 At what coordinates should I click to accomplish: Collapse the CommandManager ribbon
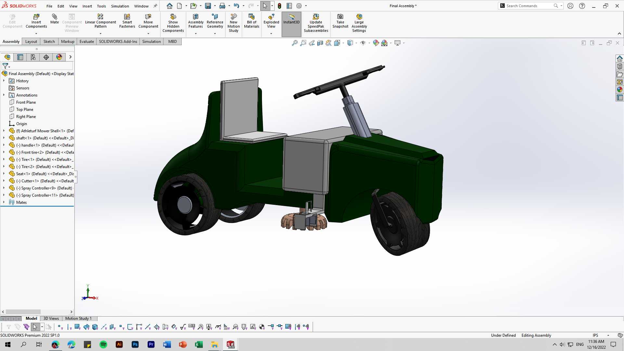[x=619, y=33]
